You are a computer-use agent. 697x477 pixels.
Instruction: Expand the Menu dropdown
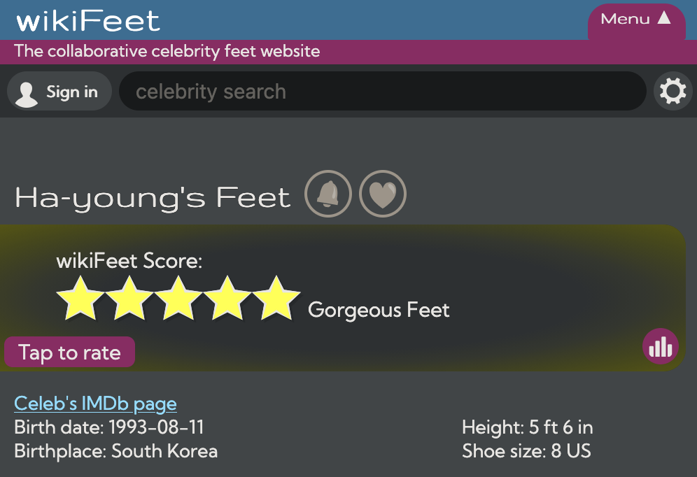click(x=637, y=21)
